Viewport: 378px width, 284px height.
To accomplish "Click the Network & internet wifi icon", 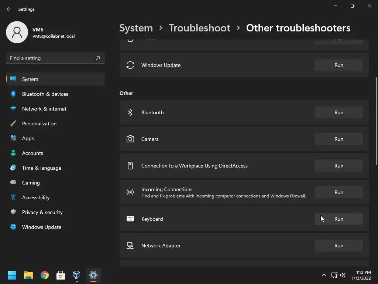I will click(x=13, y=108).
